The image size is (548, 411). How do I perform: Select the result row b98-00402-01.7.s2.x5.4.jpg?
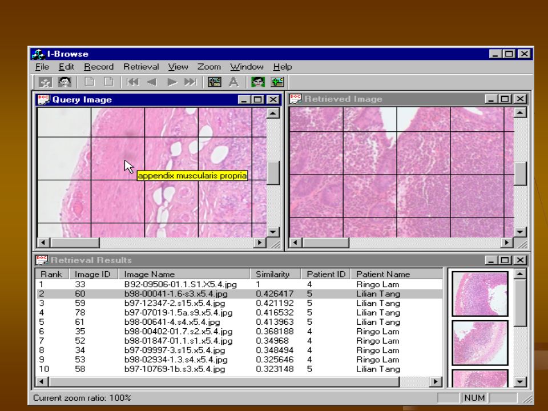(x=239, y=332)
